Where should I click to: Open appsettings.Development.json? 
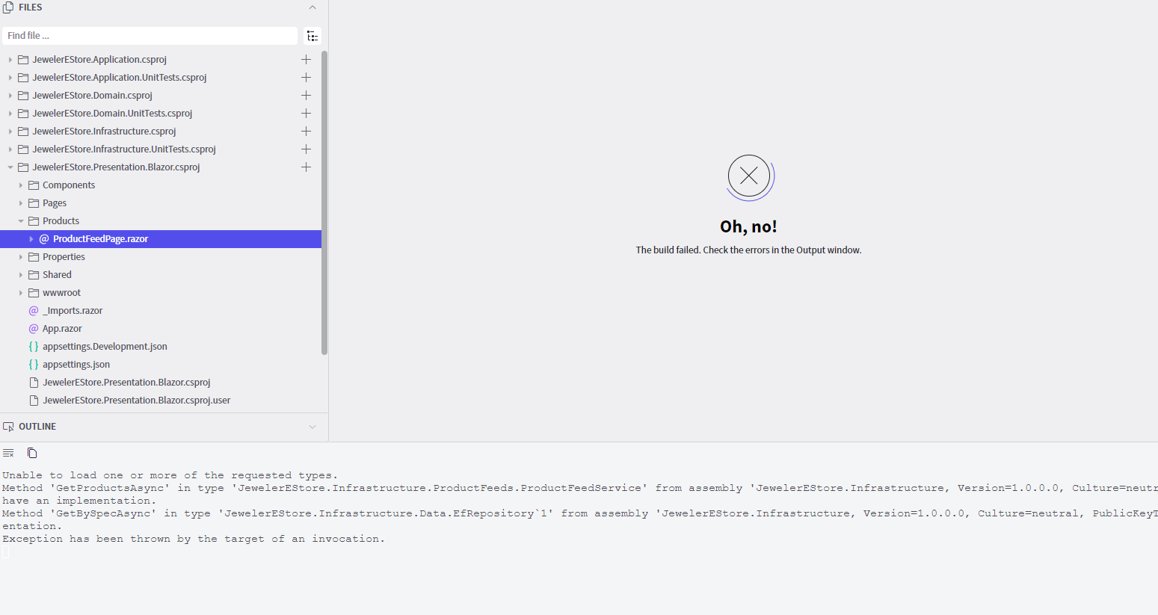[105, 346]
